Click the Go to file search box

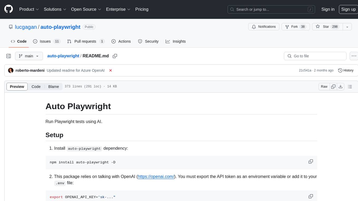click(315, 56)
